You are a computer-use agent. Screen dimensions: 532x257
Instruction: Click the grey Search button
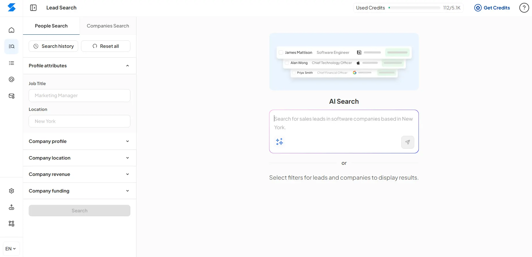pos(80,211)
